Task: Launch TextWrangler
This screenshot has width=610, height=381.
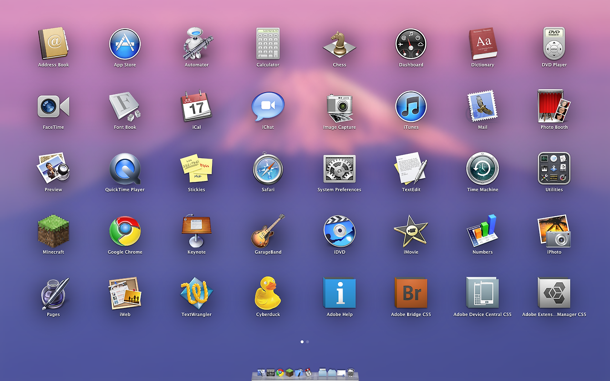Action: [196, 293]
